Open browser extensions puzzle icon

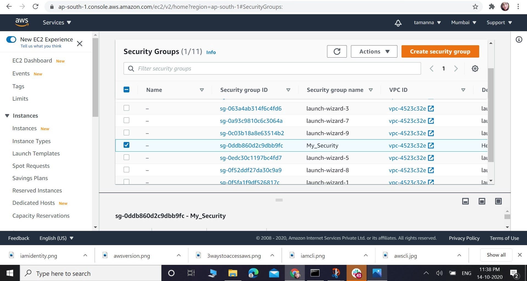(x=492, y=7)
